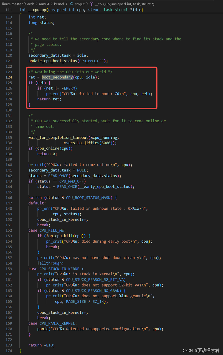This screenshot has height=355, width=223.
Task: Click EPERM constant on line 126
Action: pyautogui.click(x=69, y=88)
